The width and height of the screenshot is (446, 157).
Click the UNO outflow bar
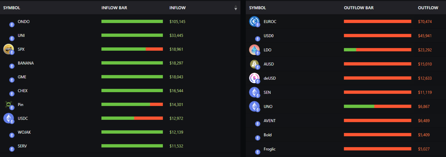378,106
